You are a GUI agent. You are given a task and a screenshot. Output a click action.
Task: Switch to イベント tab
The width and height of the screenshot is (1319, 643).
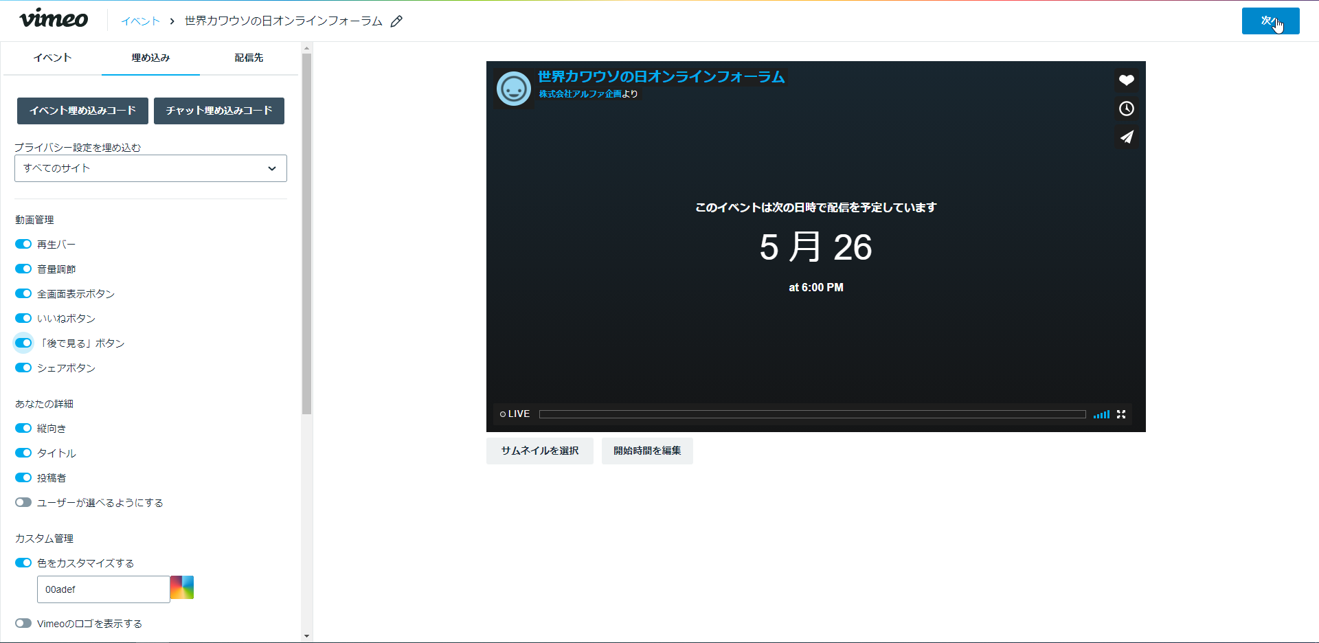point(52,58)
